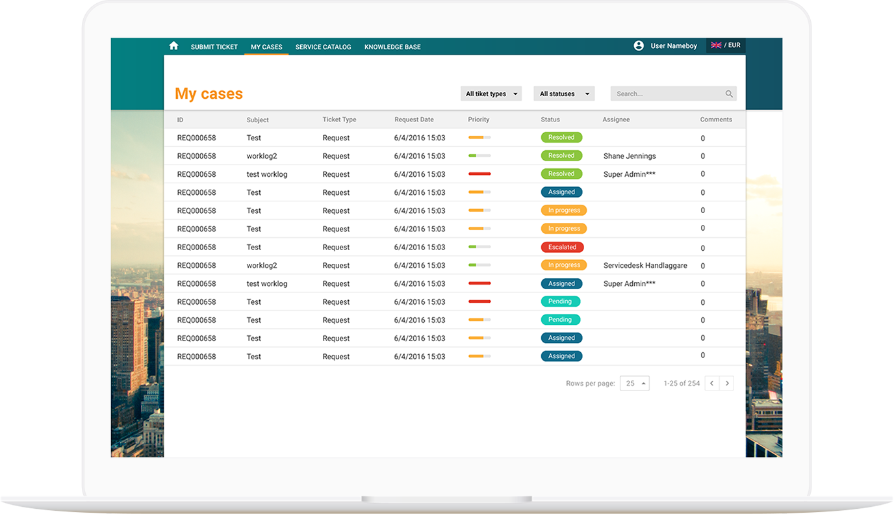Click the Shane Jennings assignee name
The image size is (894, 514).
630,156
